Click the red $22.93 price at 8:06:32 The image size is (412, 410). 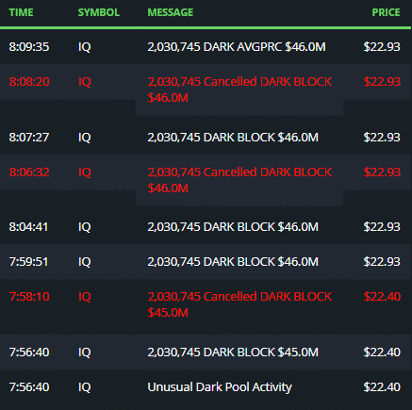(382, 172)
